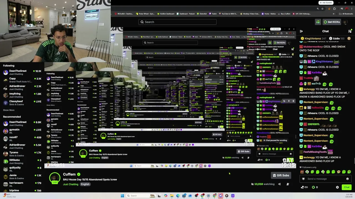Open chat settings gear icon

click(x=337, y=187)
